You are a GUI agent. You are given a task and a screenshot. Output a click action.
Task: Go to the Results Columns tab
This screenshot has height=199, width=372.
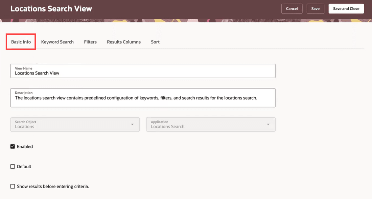[x=123, y=42]
